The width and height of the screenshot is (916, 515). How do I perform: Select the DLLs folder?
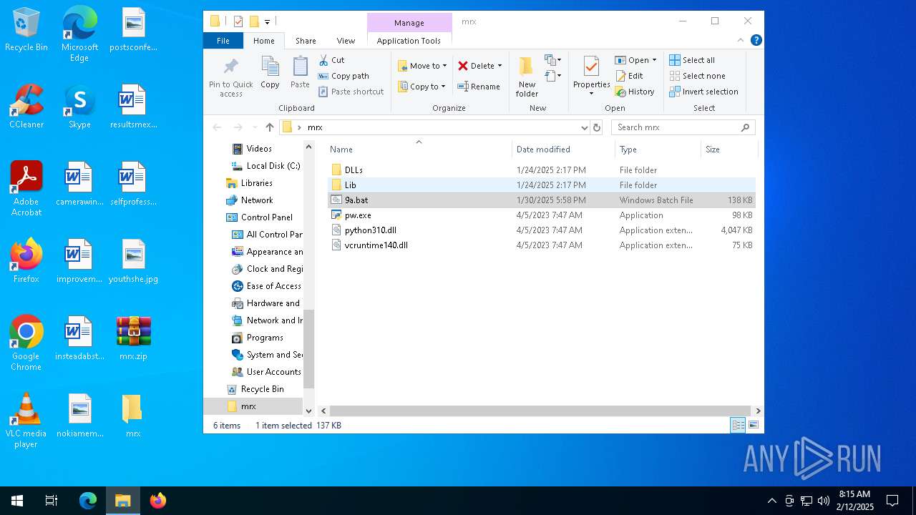click(x=542, y=170)
